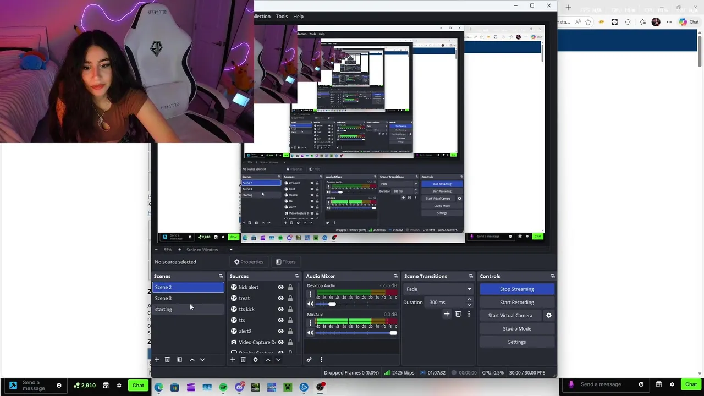
Task: Remove the scene transition with the trash icon
Action: 458,314
